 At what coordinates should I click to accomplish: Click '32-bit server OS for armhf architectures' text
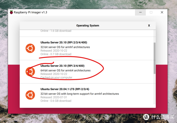65,47
